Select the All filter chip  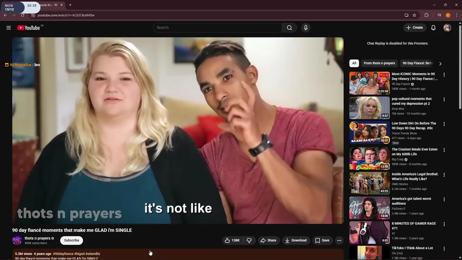click(354, 63)
